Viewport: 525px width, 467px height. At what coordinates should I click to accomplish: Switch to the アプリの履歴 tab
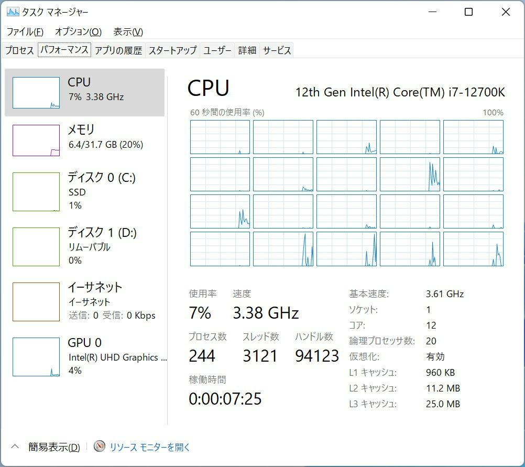pos(118,50)
